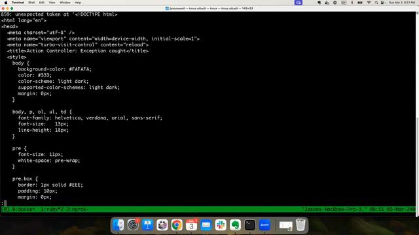Image resolution: width=419 pixels, height=235 pixels.
Task: Open the Help menu
Action: [x=78, y=3]
